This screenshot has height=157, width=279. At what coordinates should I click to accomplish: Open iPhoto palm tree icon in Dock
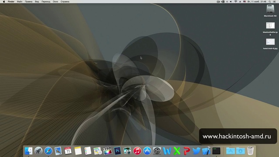coord(127,151)
